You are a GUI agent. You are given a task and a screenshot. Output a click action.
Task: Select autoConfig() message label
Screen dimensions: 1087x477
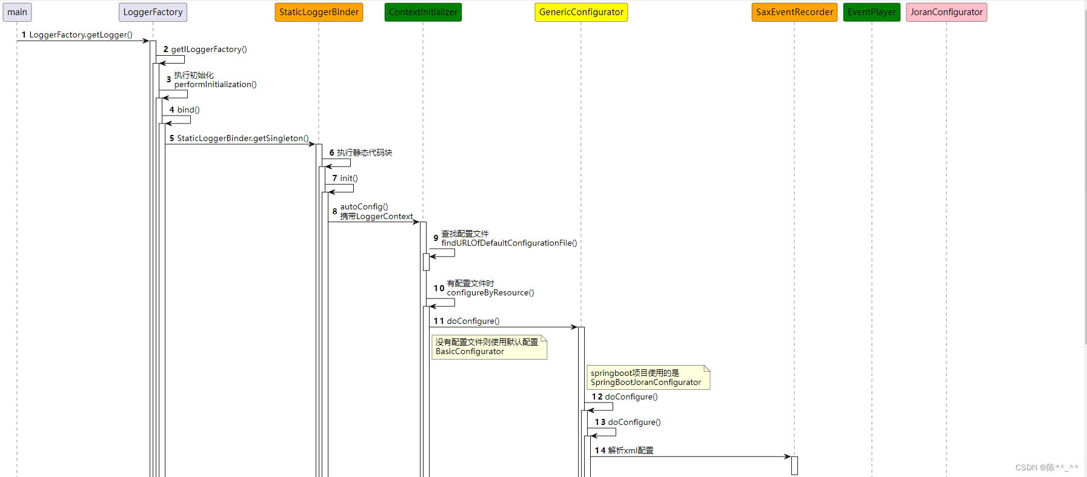(364, 207)
